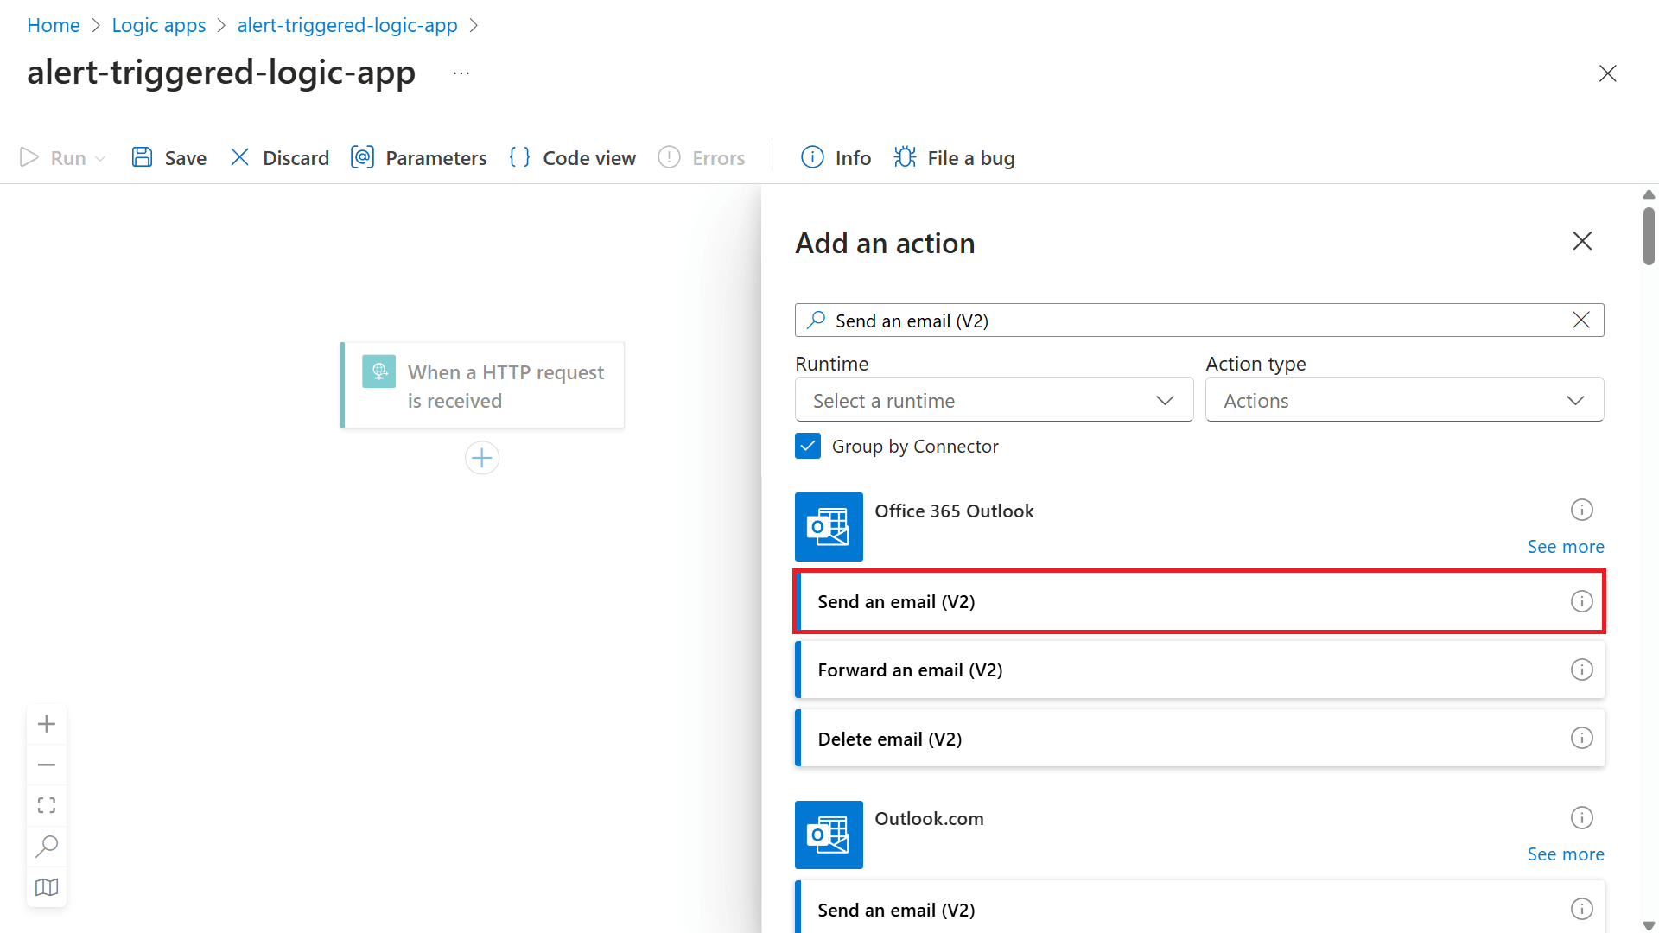Viewport: 1659px width, 933px height.
Task: Open the canvas search magnifier tool
Action: [47, 846]
